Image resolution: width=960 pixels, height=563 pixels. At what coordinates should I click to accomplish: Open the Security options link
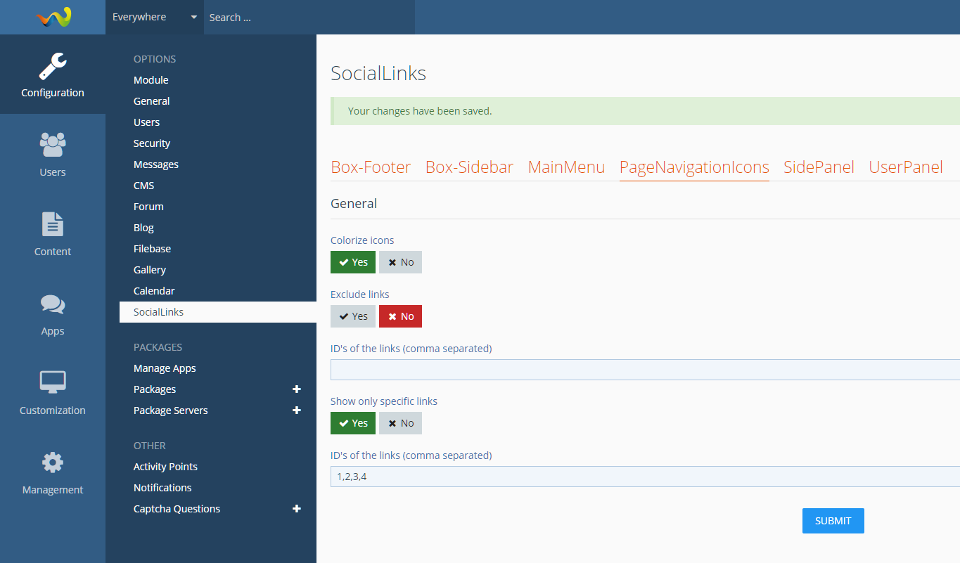point(152,143)
